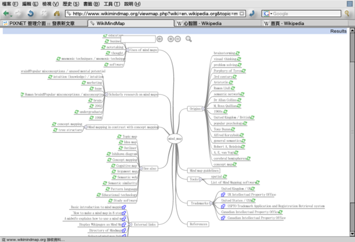Click the blue external link icon for UK Intellectual Property Office
Image resolution: width=355 pixels, height=242 pixels.
[x=223, y=195]
